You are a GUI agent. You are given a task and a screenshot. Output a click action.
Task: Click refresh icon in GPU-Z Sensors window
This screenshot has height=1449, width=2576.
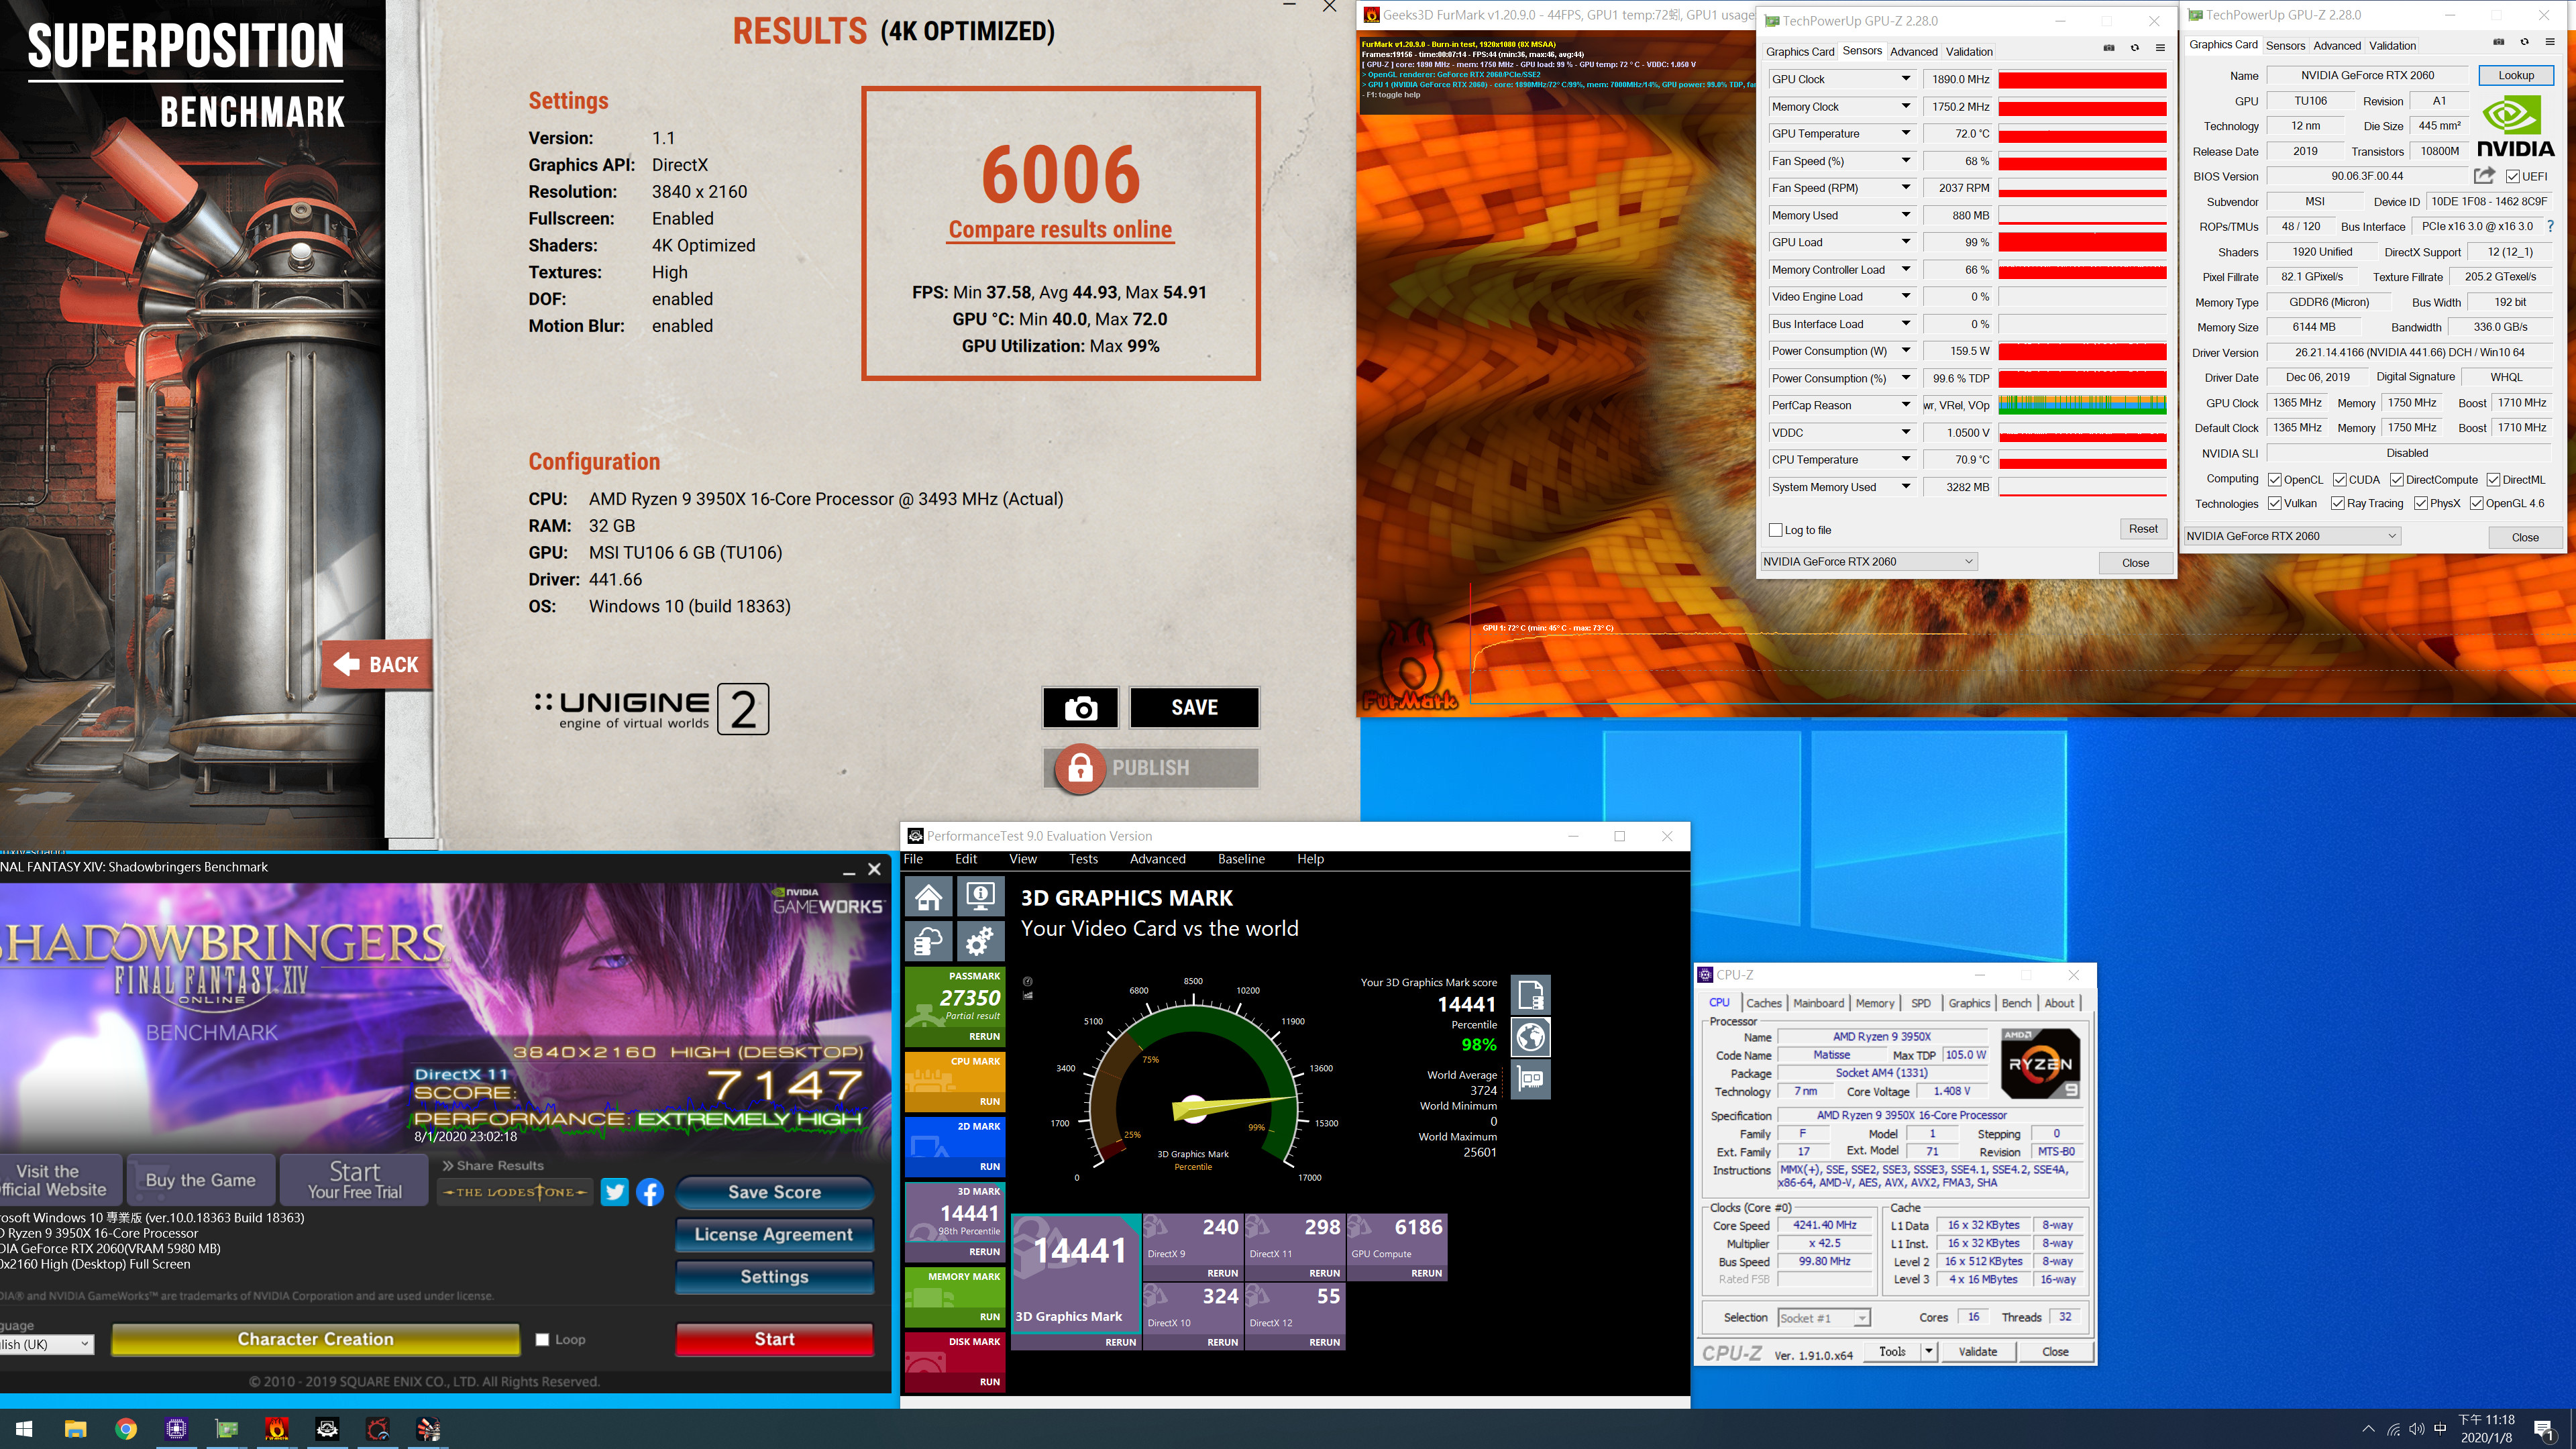2135,48
